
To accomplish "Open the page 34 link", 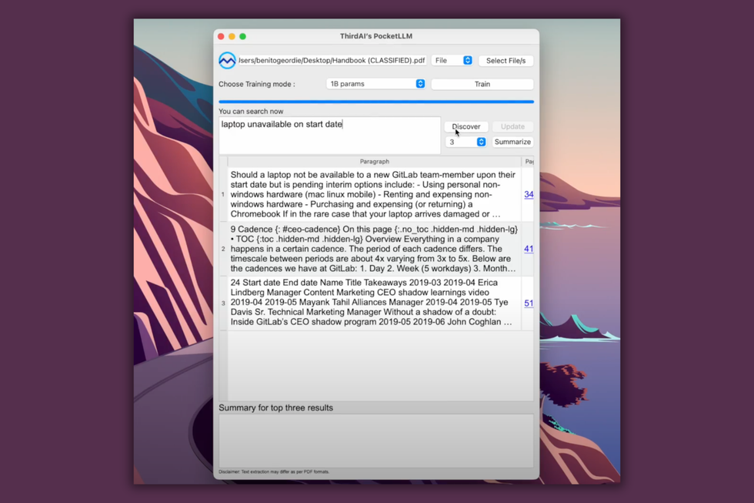I will coord(529,195).
